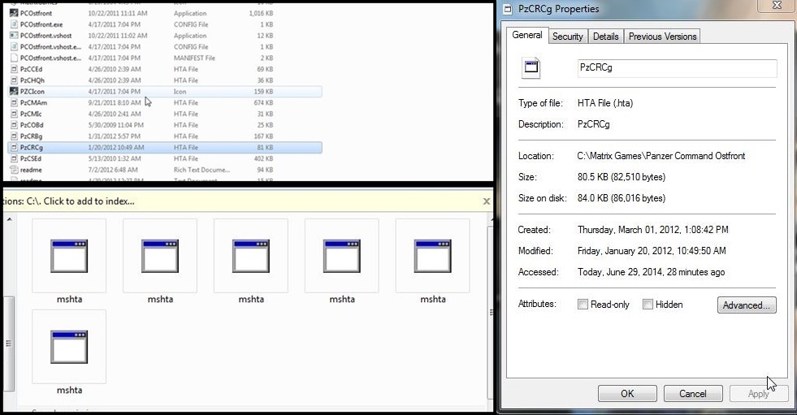797x415 pixels.
Task: Toggle the Read-only attribute checkbox
Action: pos(583,305)
